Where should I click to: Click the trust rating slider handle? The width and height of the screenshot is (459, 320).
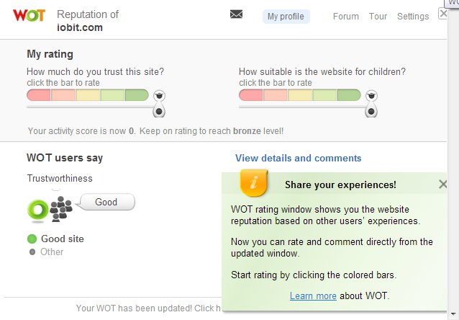pos(159,111)
